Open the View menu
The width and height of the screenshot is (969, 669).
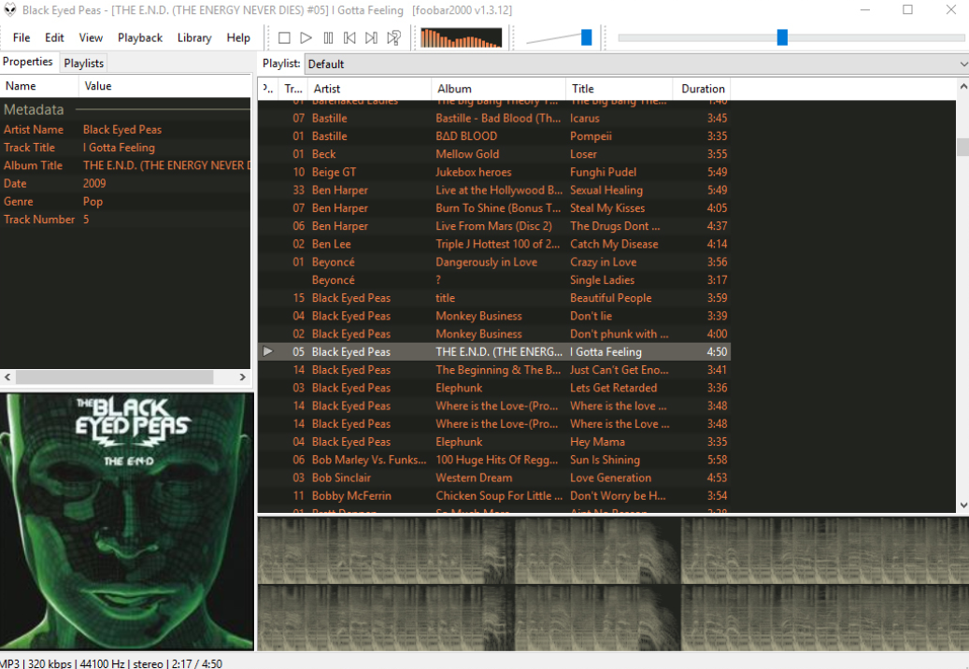[x=91, y=37]
